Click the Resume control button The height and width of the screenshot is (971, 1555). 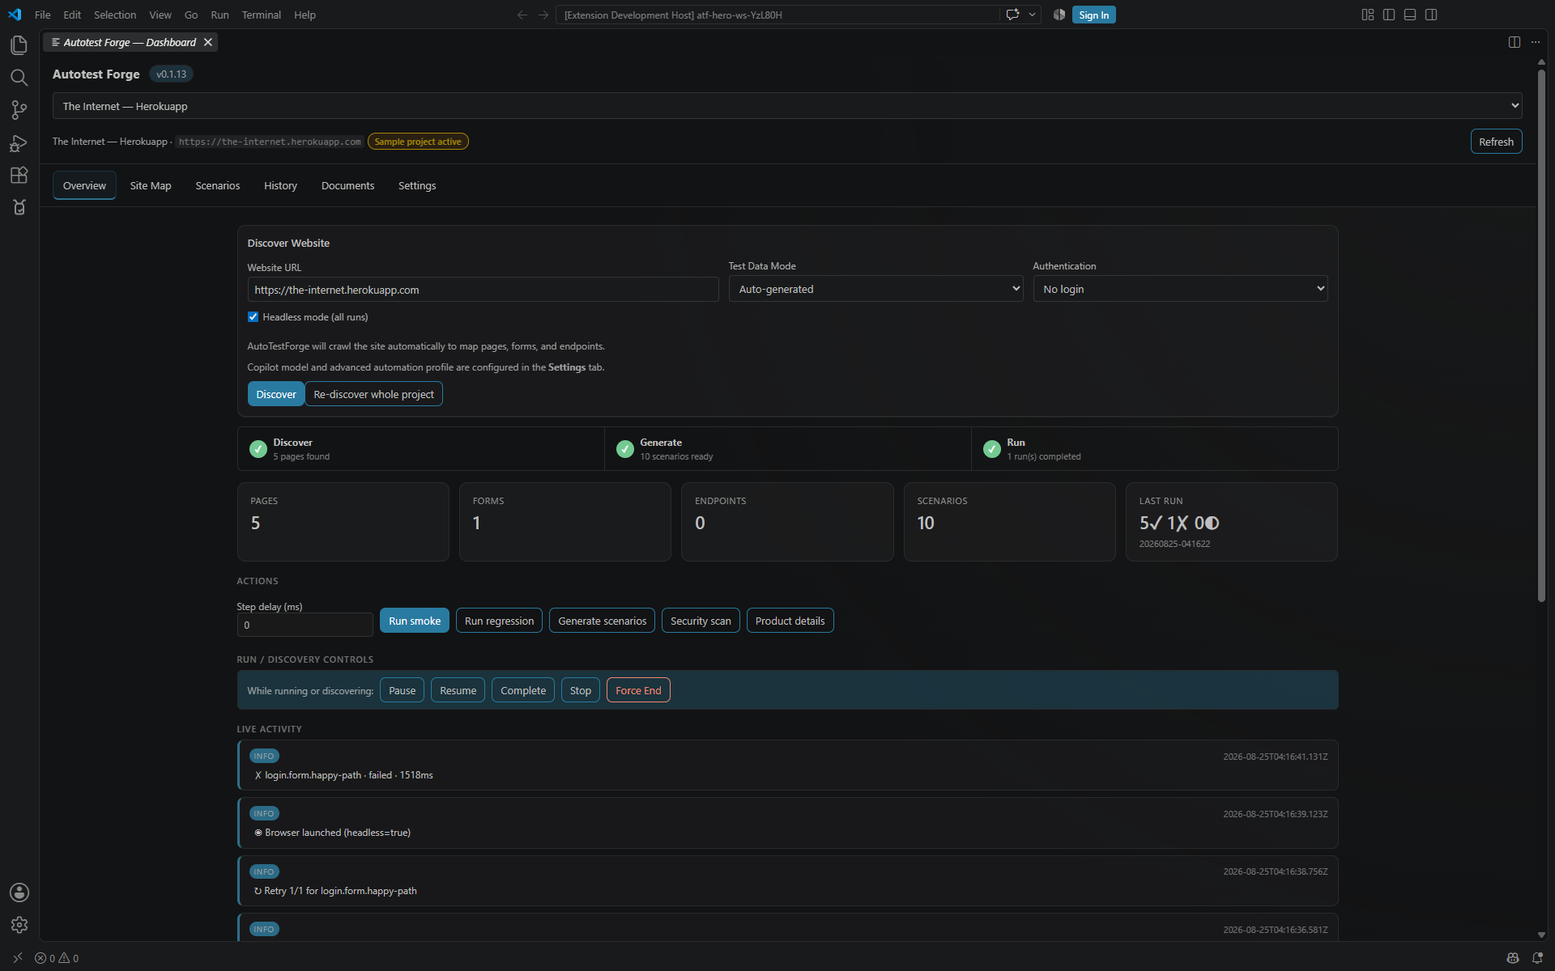coord(458,690)
